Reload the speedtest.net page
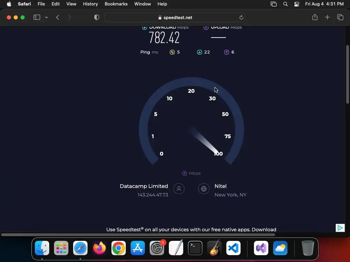Screen dimensions: 350x262 (241, 17)
